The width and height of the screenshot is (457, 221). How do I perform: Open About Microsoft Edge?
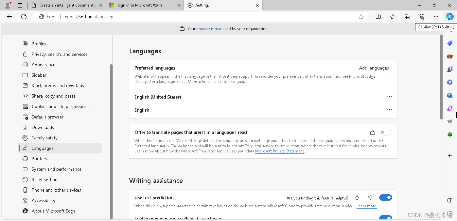click(x=60, y=211)
